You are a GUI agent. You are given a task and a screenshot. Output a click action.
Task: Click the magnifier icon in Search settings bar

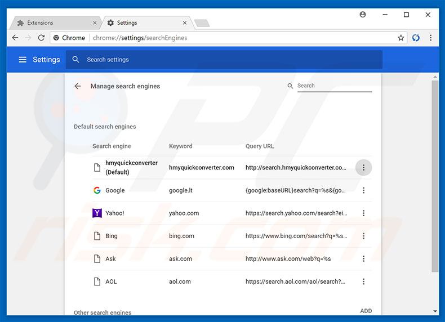(x=76, y=60)
